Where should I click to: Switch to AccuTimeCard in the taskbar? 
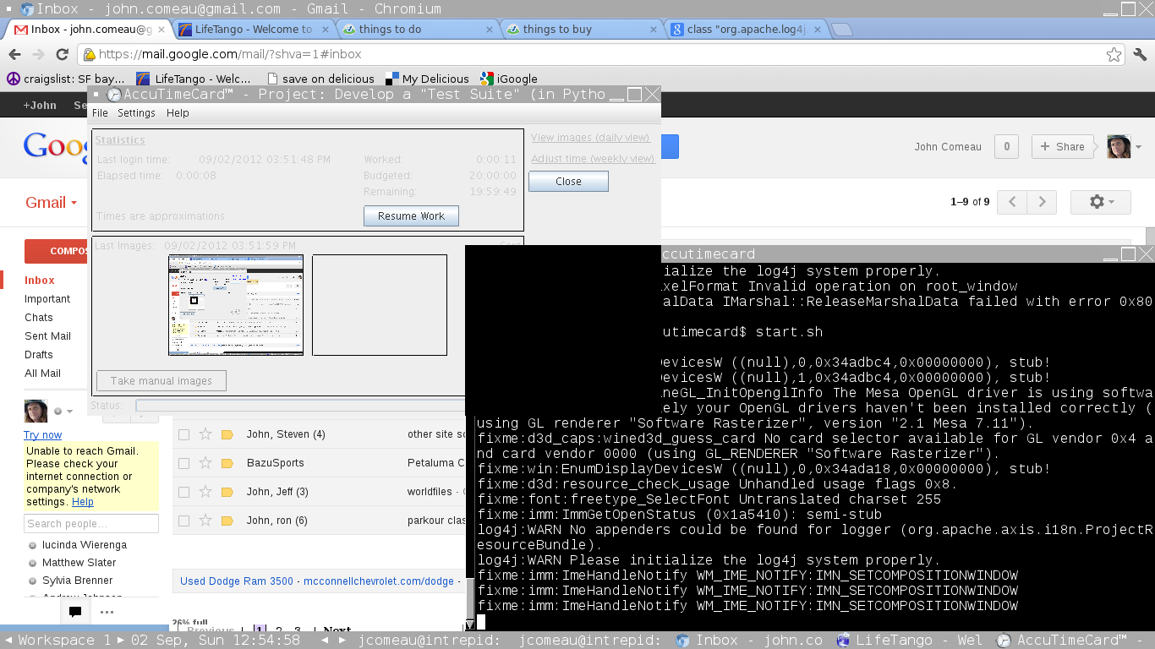click(x=1071, y=641)
